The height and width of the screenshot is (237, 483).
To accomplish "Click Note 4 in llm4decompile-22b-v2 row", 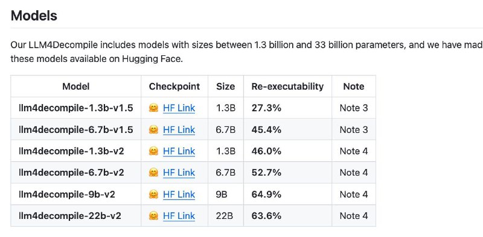I will coord(354,216).
